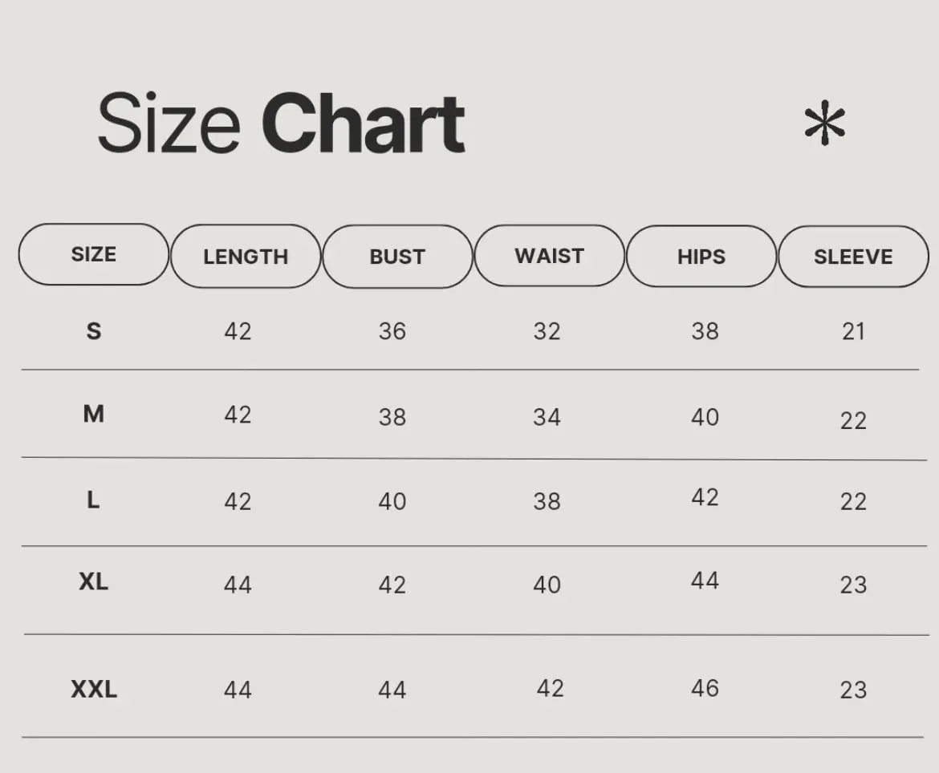The width and height of the screenshot is (939, 773).
Task: Click the XL size row label
Action: click(94, 581)
